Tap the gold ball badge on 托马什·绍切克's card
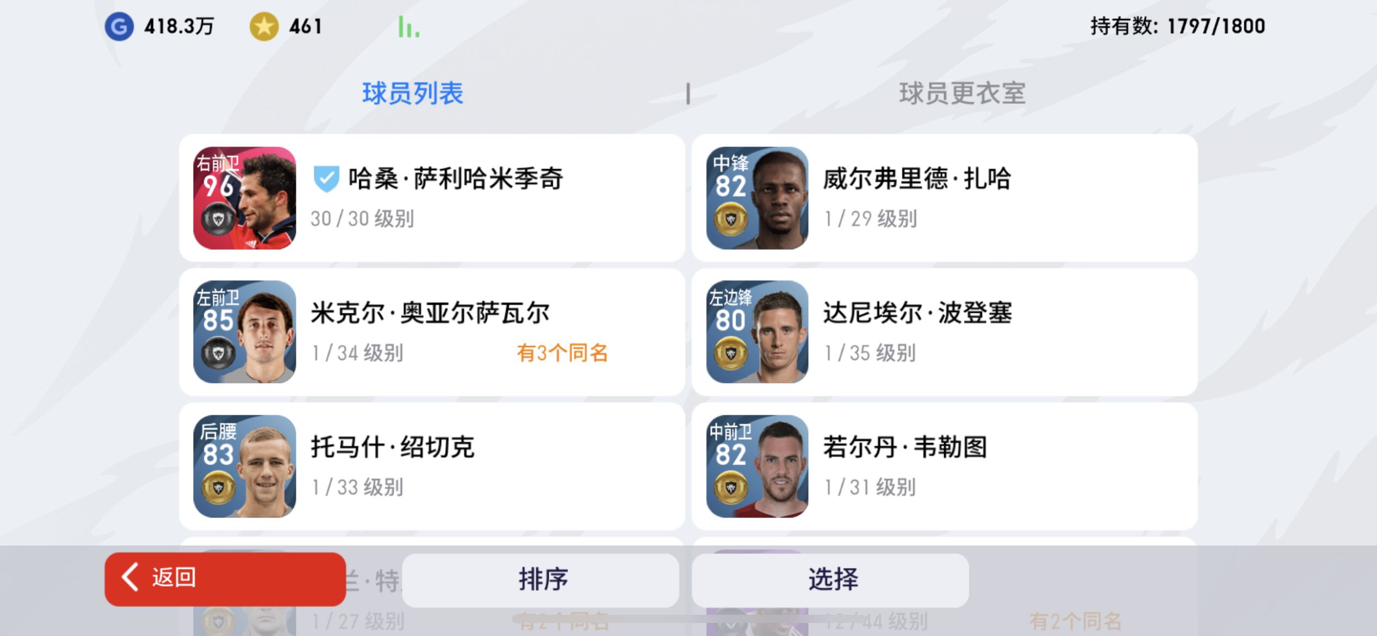Image resolution: width=1377 pixels, height=636 pixels. tap(218, 488)
